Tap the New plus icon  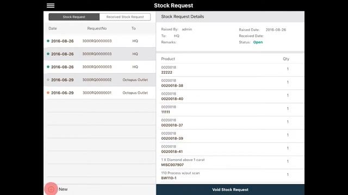tap(51, 189)
